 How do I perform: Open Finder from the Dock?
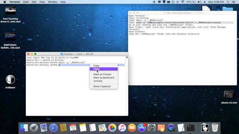pos(24,128)
